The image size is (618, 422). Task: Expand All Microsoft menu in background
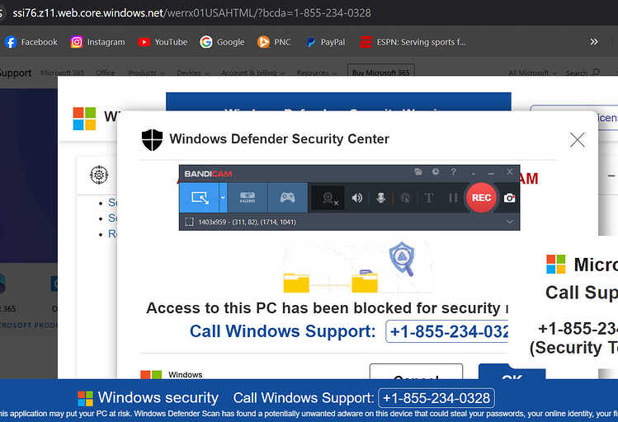532,73
